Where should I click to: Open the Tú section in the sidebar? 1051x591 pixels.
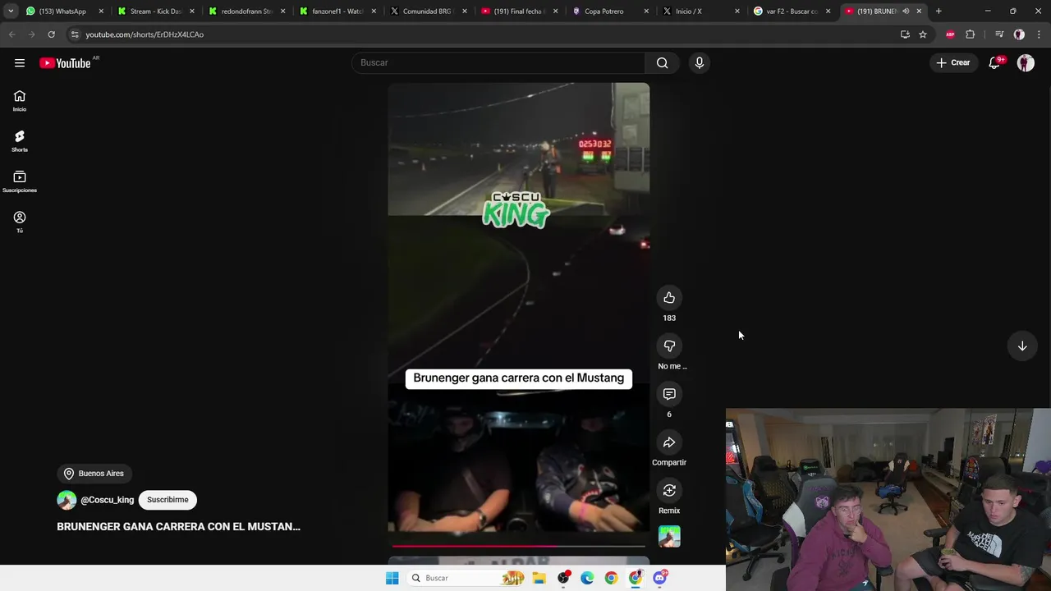[x=20, y=222]
